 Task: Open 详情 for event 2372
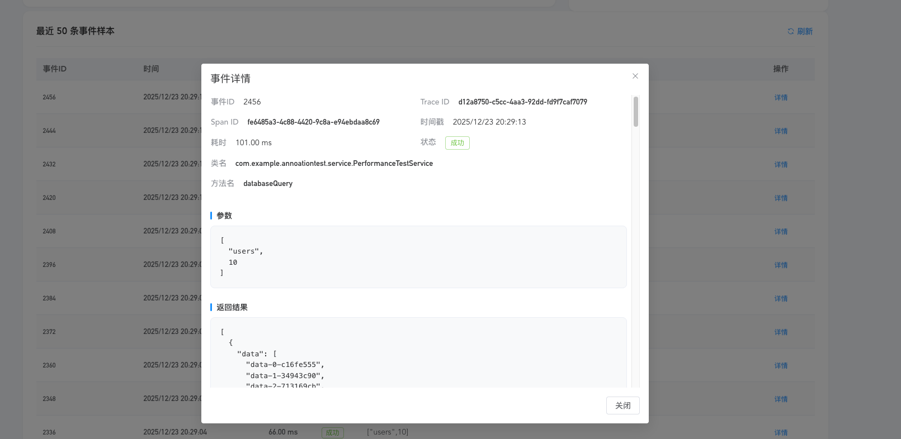(781, 332)
